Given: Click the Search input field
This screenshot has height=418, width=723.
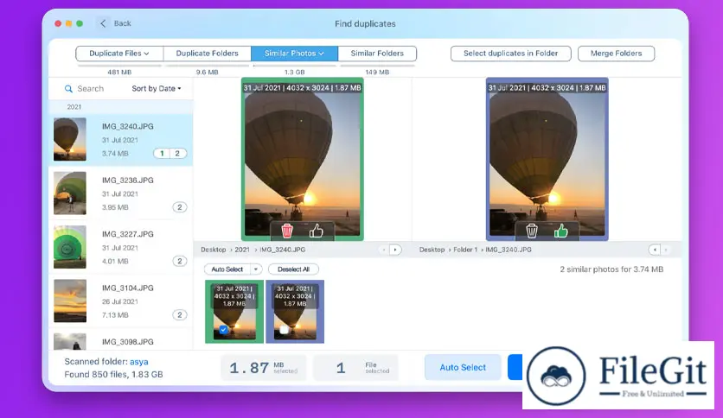Looking at the screenshot, I should pos(90,88).
